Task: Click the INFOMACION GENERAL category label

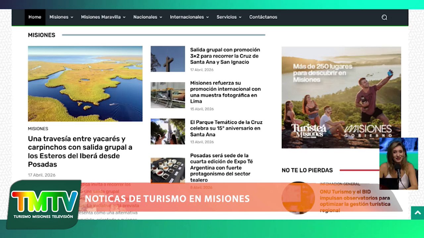Action: [340, 184]
